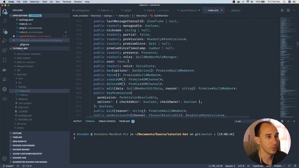Open the Run and Debug view

(5, 41)
